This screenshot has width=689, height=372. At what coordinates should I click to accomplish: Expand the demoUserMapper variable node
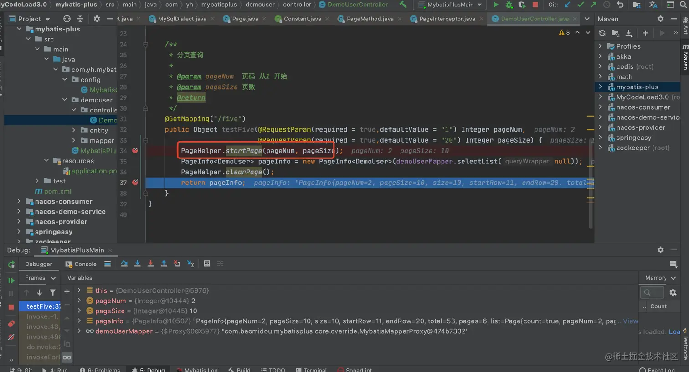click(79, 331)
